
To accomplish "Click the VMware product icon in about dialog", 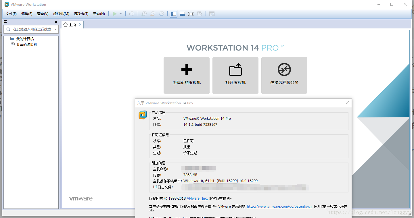I will point(143,115).
